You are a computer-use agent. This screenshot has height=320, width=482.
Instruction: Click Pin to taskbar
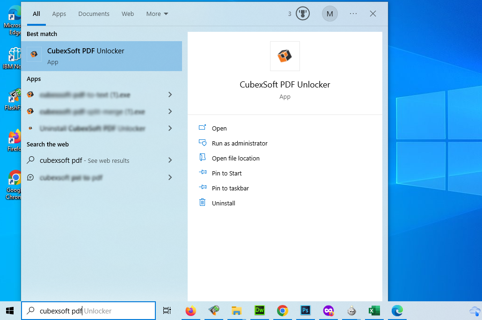[x=224, y=188]
